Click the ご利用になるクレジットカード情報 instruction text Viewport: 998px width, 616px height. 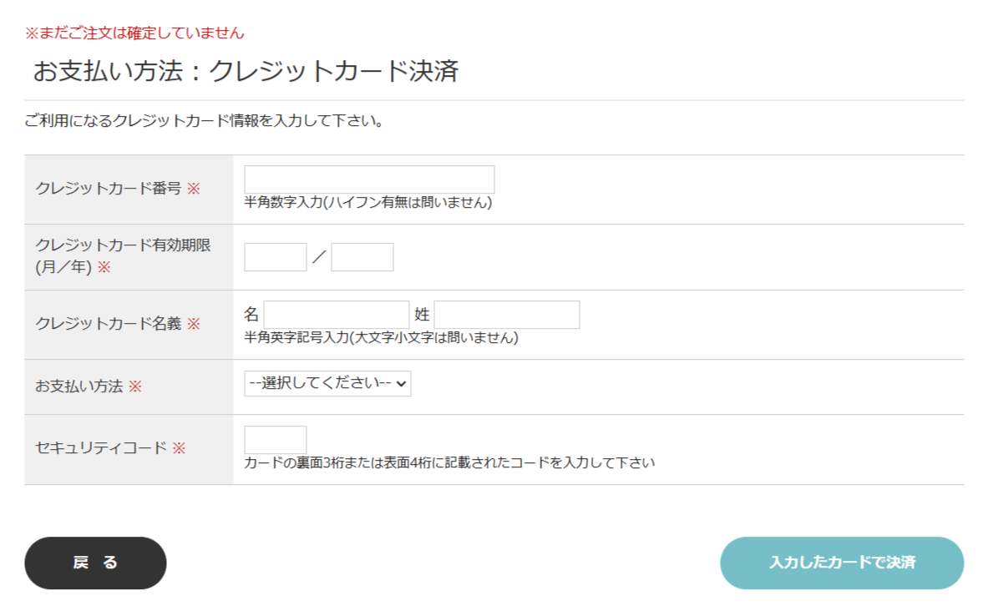tap(205, 122)
